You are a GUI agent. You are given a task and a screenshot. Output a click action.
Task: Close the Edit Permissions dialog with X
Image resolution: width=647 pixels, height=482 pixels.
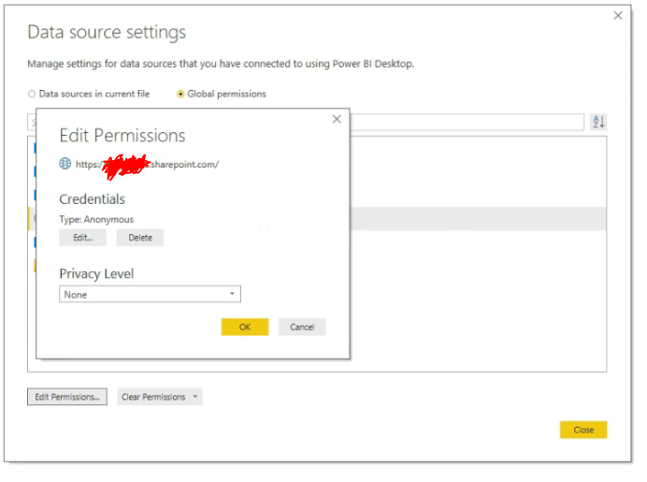(337, 119)
